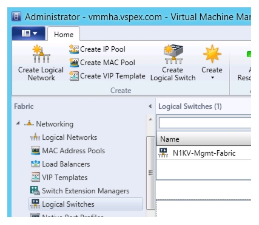Open the Create starburst dropdown button
This screenshot has height=225, width=259.
[x=212, y=63]
